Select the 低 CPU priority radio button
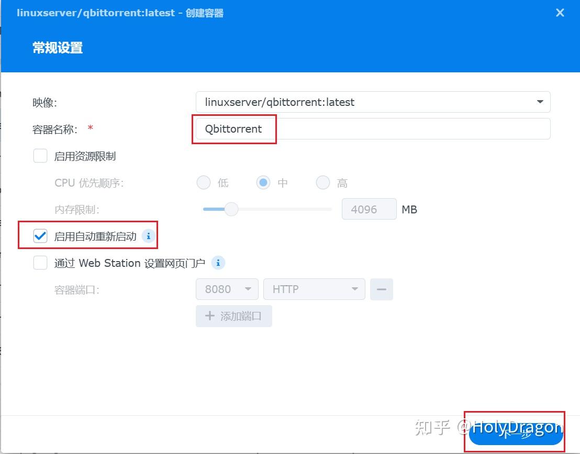 [x=203, y=182]
